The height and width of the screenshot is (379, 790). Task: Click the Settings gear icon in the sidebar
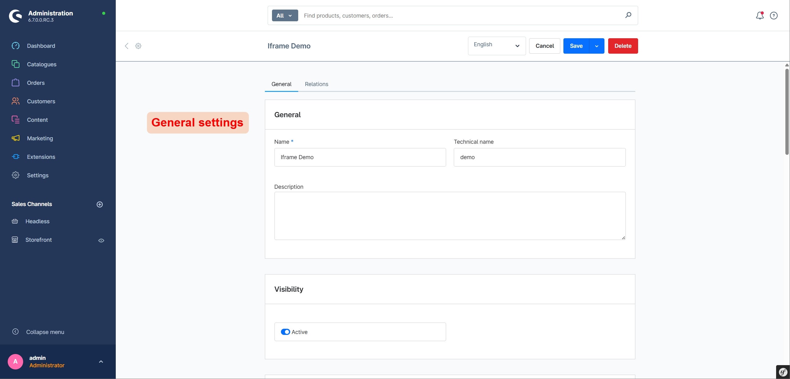point(15,175)
